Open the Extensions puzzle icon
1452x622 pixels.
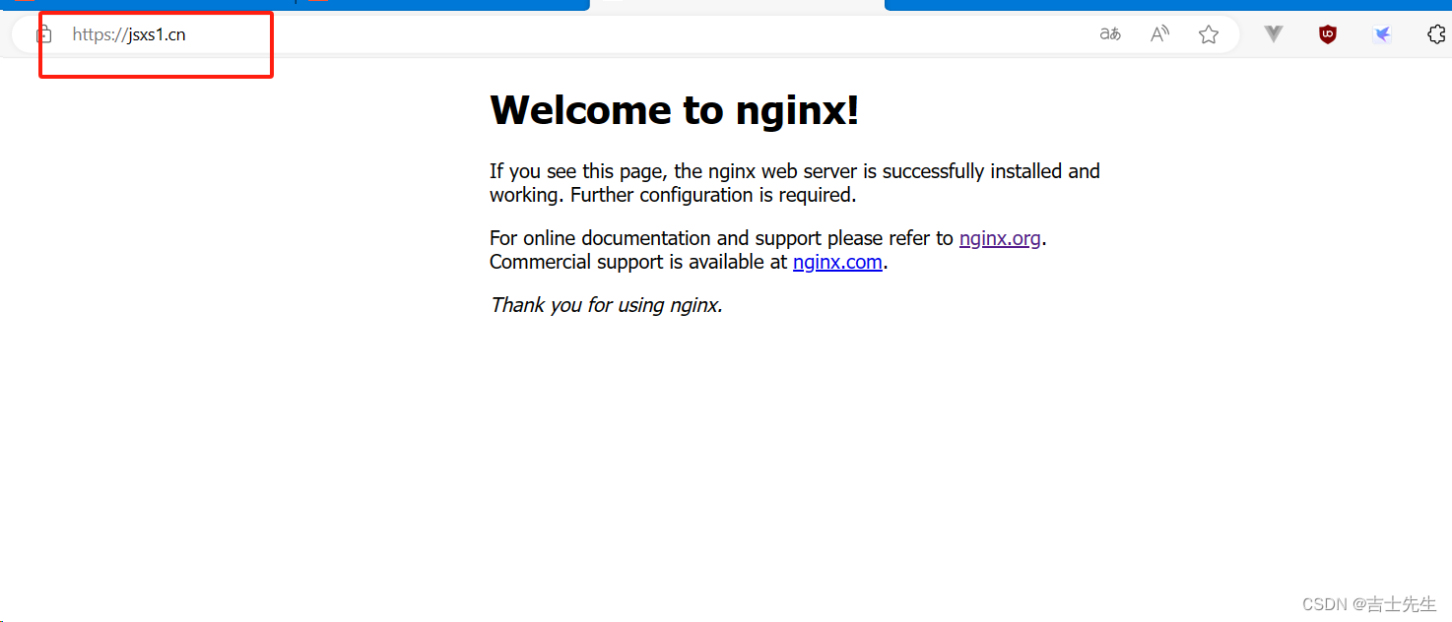pyautogui.click(x=1436, y=34)
